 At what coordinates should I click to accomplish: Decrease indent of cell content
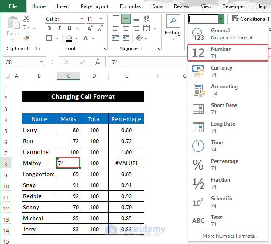116,38
